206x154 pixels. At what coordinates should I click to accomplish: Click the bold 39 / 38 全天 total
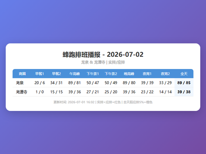point(184,92)
